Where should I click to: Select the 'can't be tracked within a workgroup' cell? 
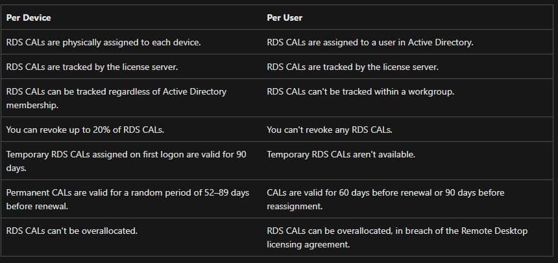(360, 91)
